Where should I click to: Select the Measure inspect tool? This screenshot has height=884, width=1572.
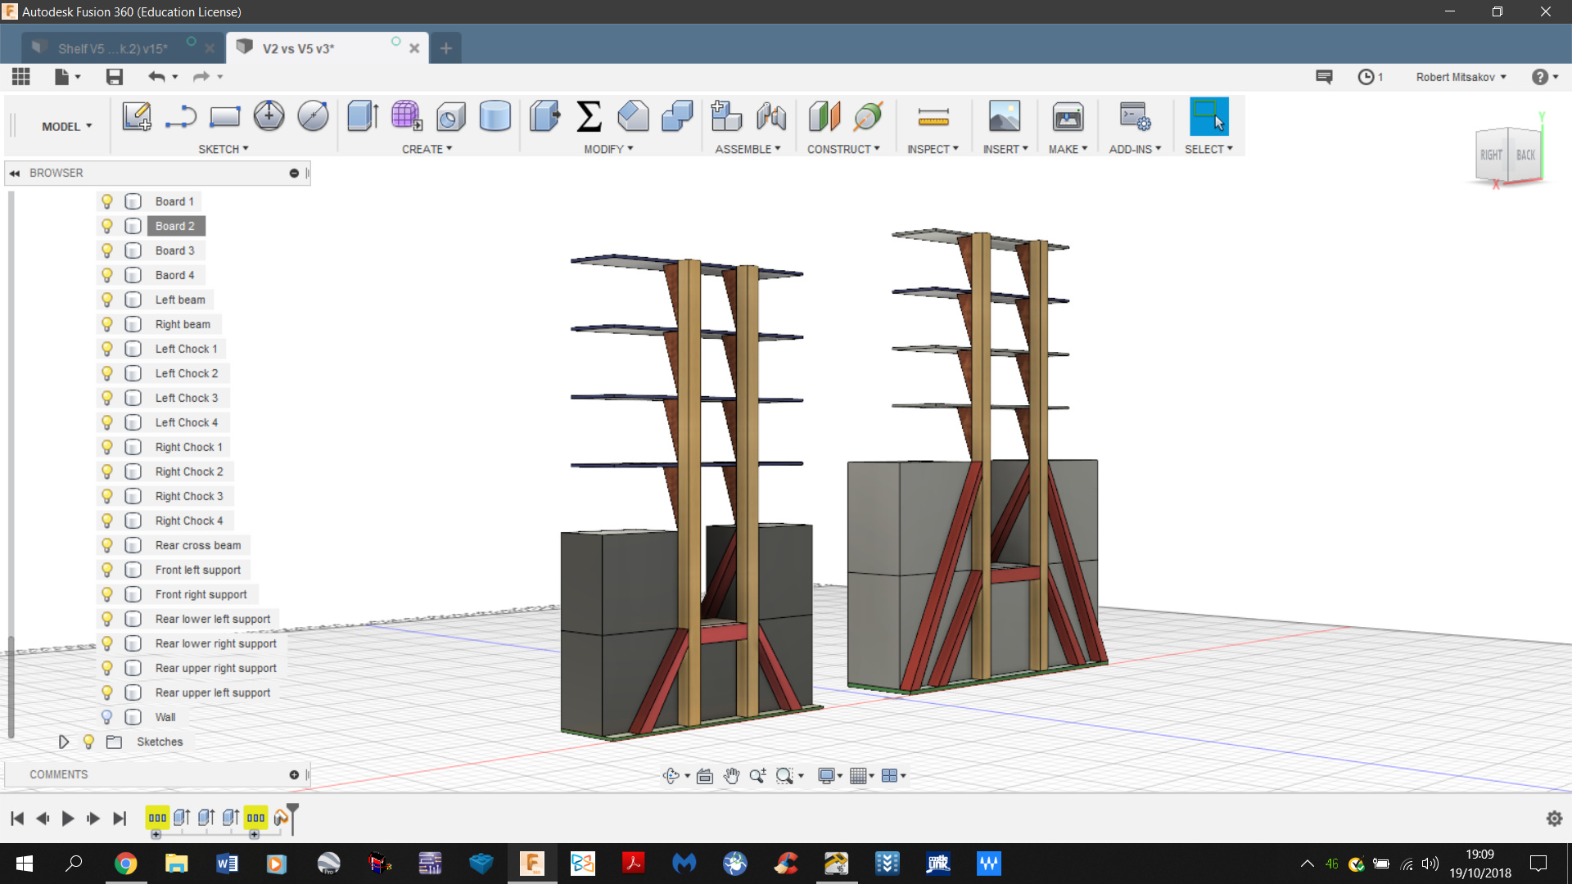pyautogui.click(x=933, y=116)
